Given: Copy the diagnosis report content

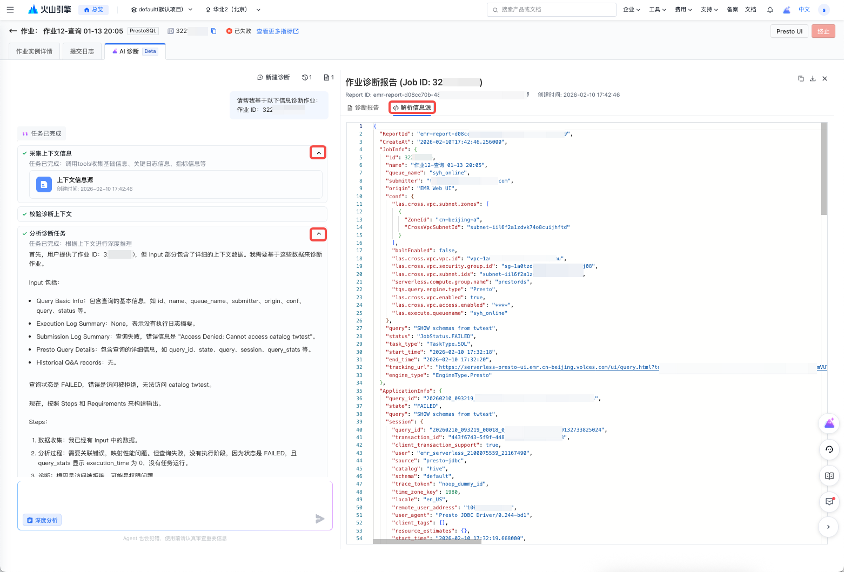Looking at the screenshot, I should point(801,79).
